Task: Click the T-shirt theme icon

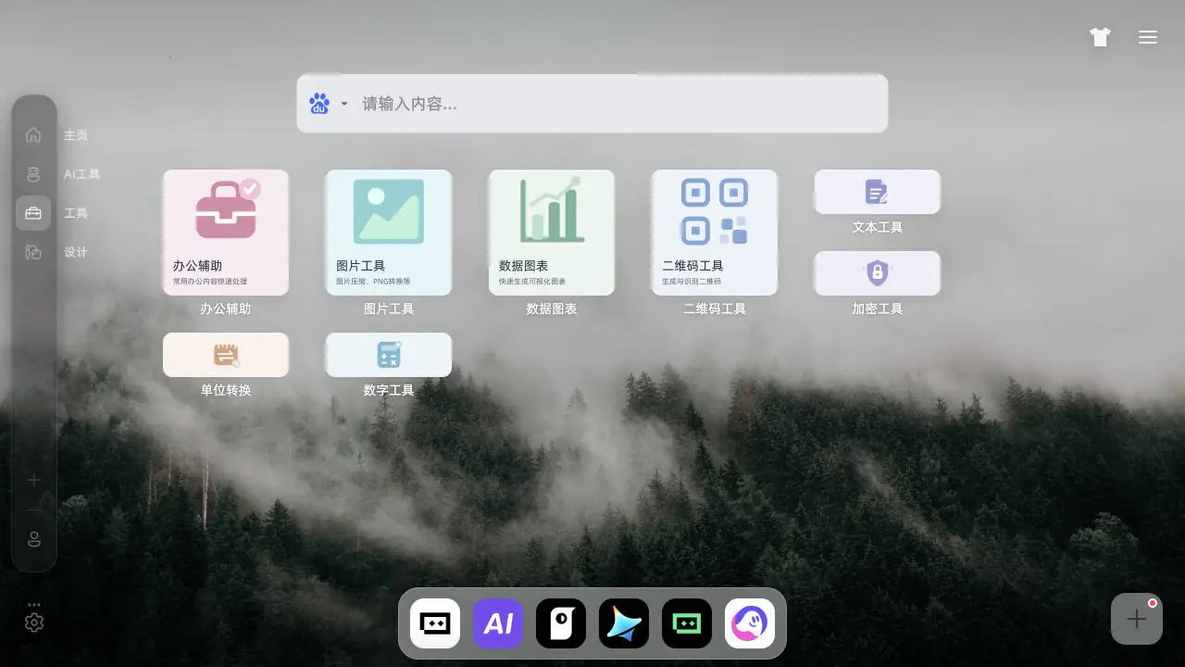Action: pos(1100,37)
